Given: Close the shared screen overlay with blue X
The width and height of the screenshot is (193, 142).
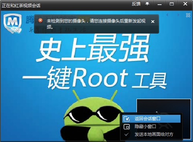Looking at the screenshot, I should [x=188, y=15].
